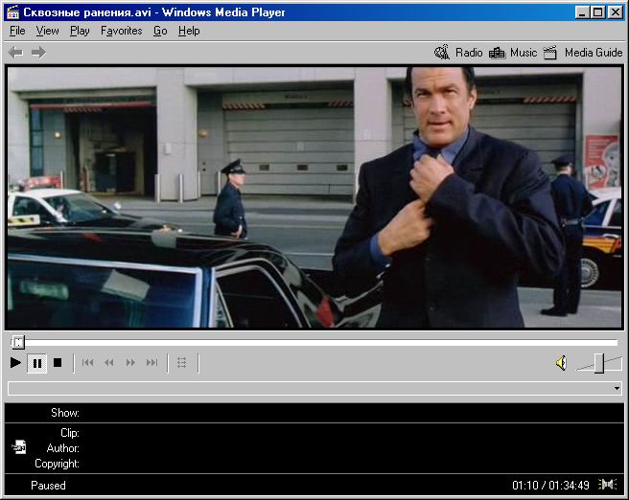Image resolution: width=629 pixels, height=500 pixels.
Task: Mute audio with the speaker icon
Action: click(x=561, y=363)
